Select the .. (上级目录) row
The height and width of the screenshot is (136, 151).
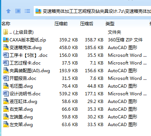pyautogui.click(x=76, y=32)
